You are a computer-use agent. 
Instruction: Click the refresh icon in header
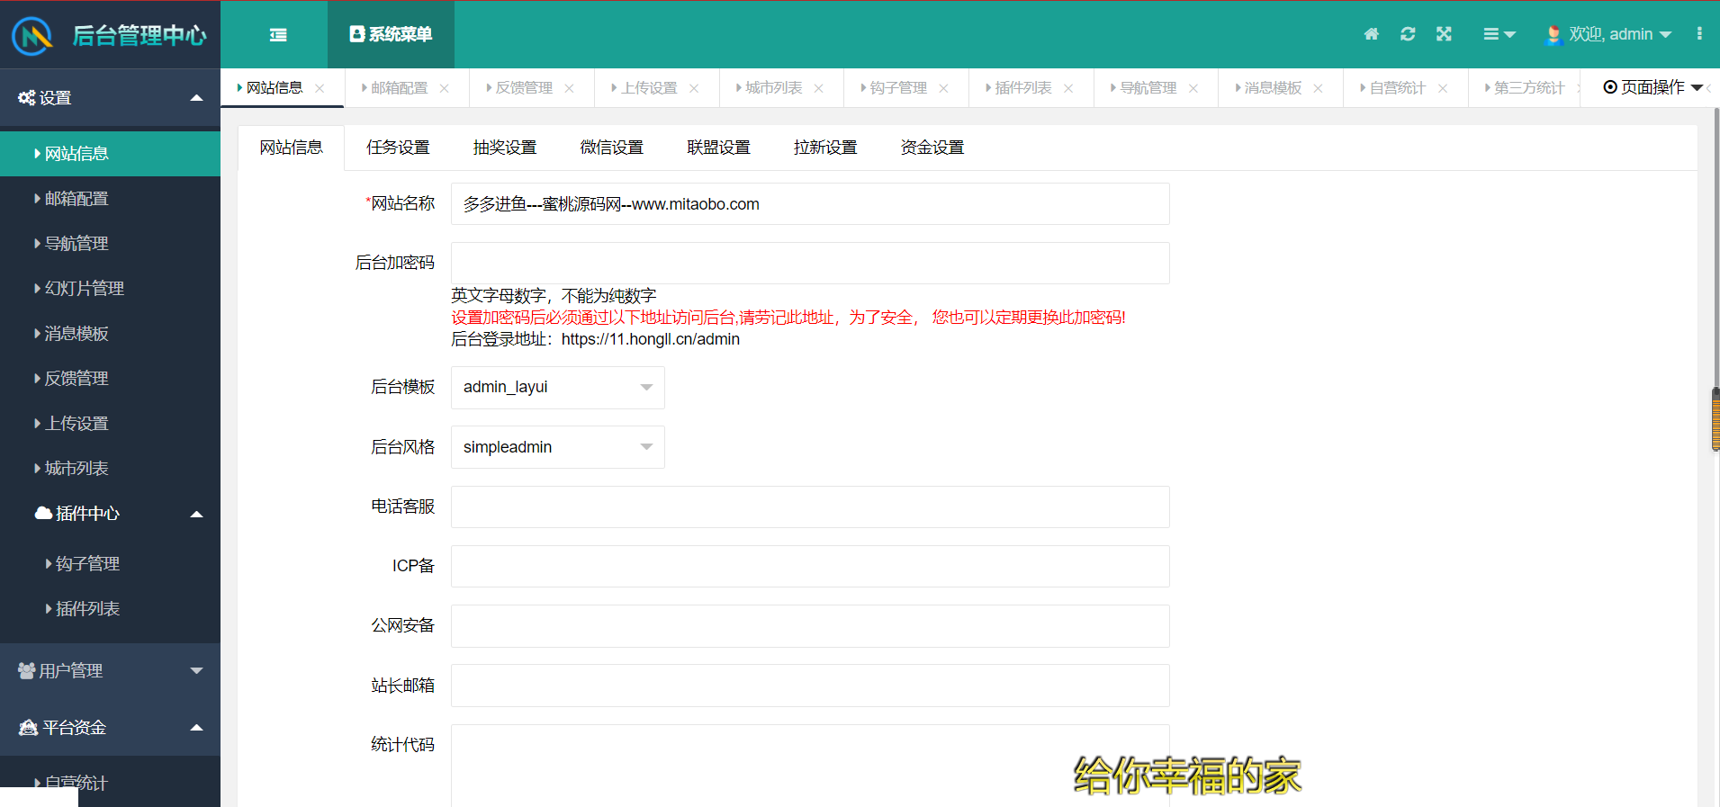pos(1408,34)
